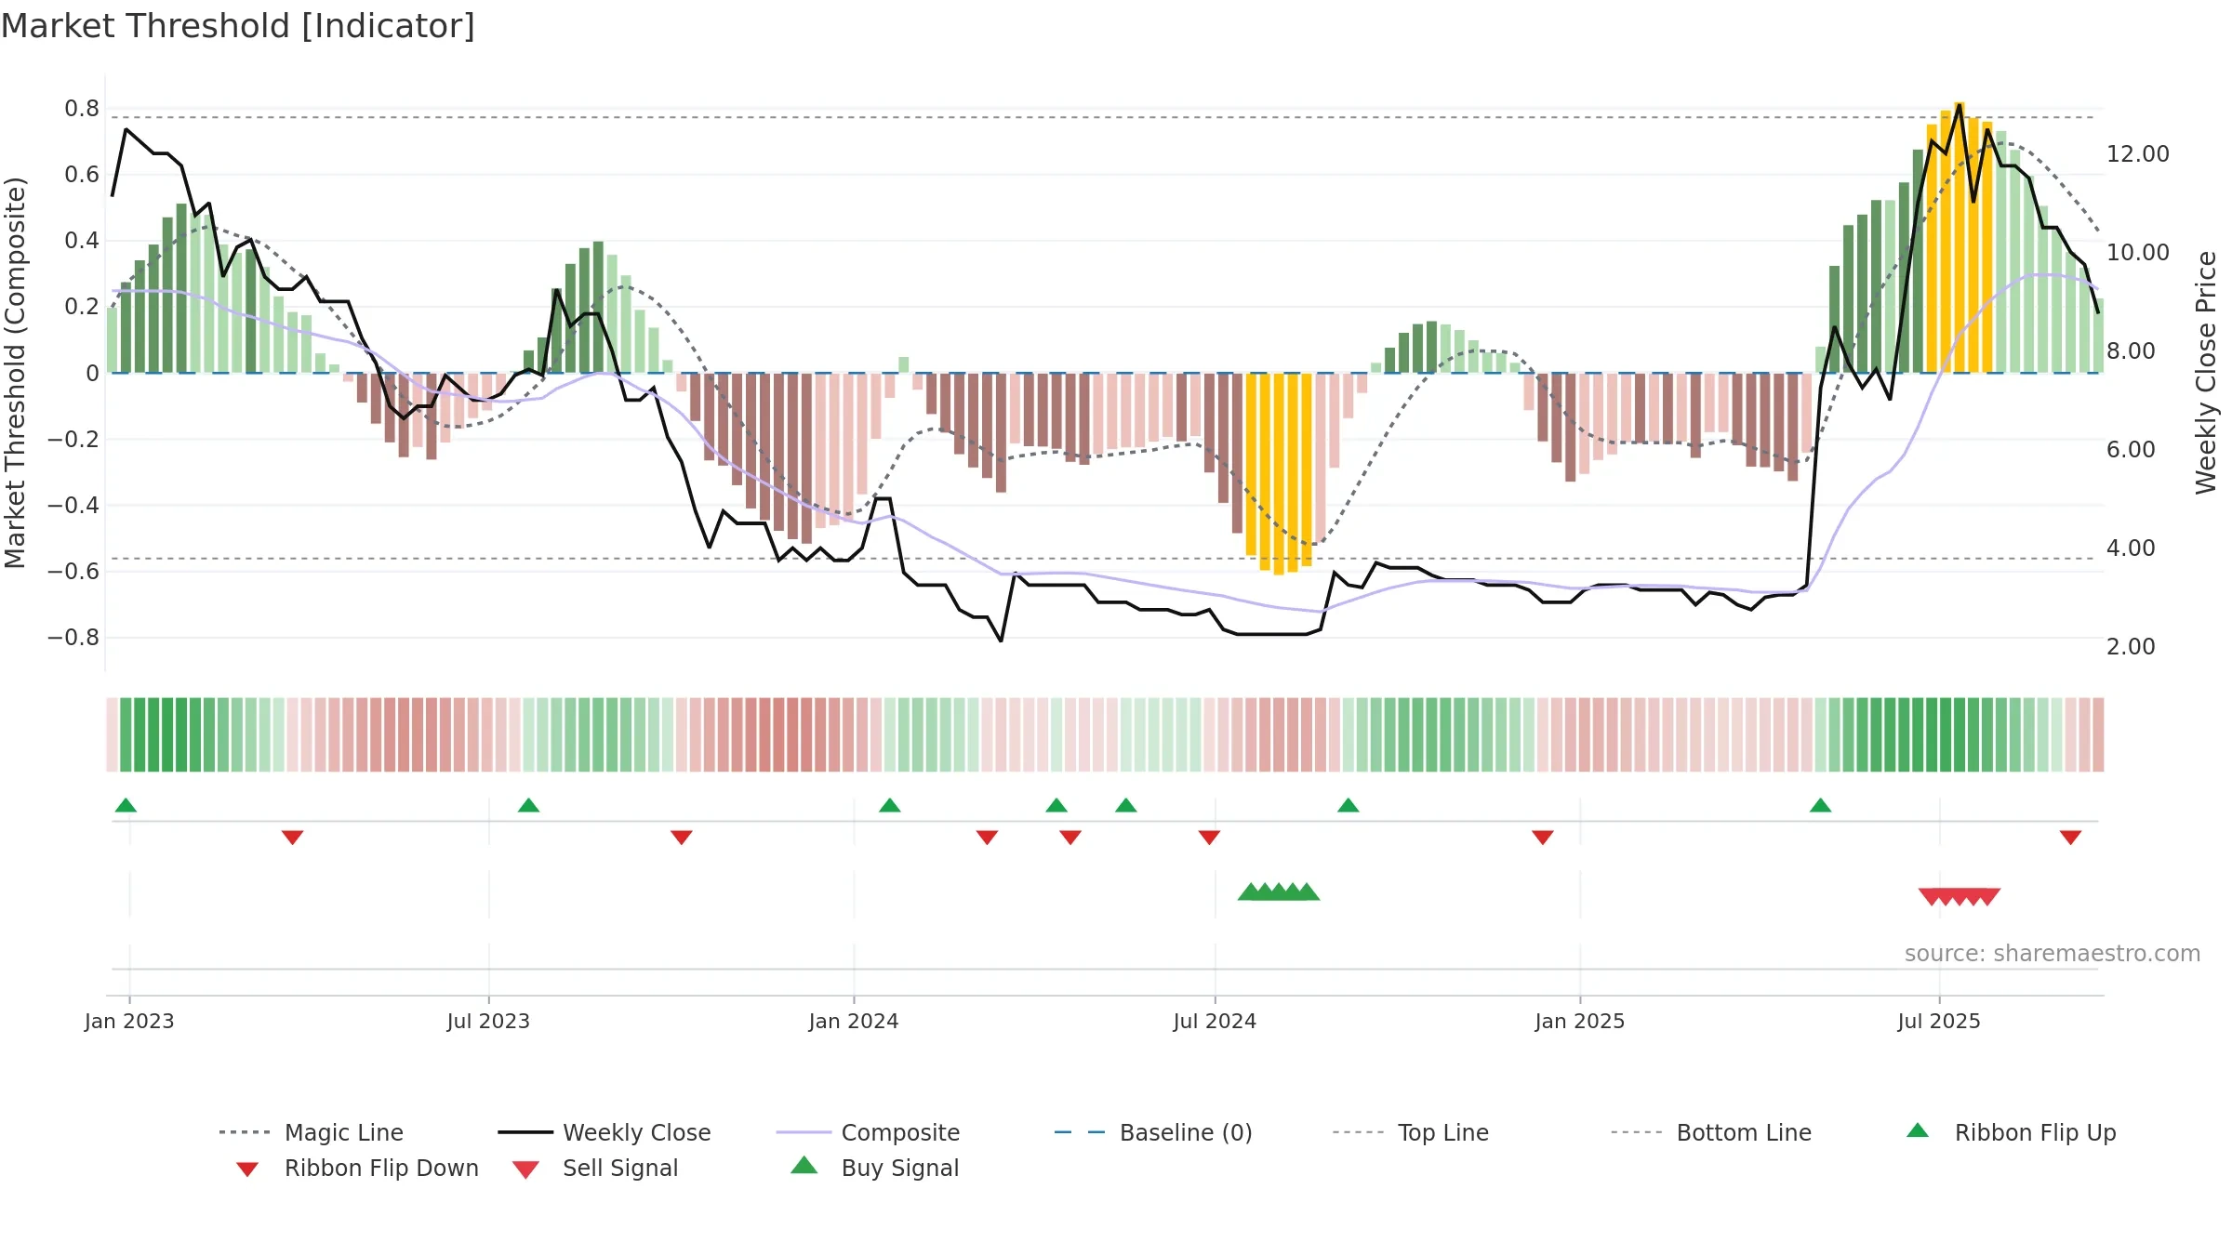Image resolution: width=2232 pixels, height=1255 pixels.
Task: Click the Ribbon Flip Down marker just before Jan 2025
Action: tap(1542, 838)
